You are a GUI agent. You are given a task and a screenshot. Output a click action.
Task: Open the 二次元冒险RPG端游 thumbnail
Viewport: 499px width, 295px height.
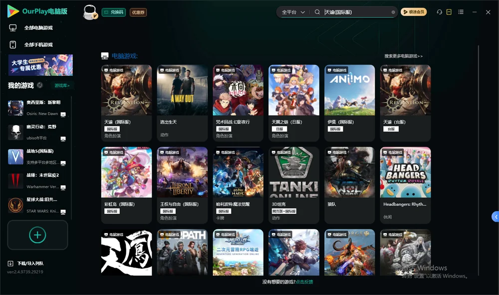(238, 253)
